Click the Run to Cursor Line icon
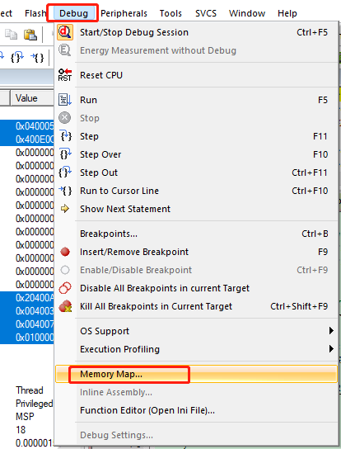This screenshot has height=449, width=341. click(x=65, y=191)
